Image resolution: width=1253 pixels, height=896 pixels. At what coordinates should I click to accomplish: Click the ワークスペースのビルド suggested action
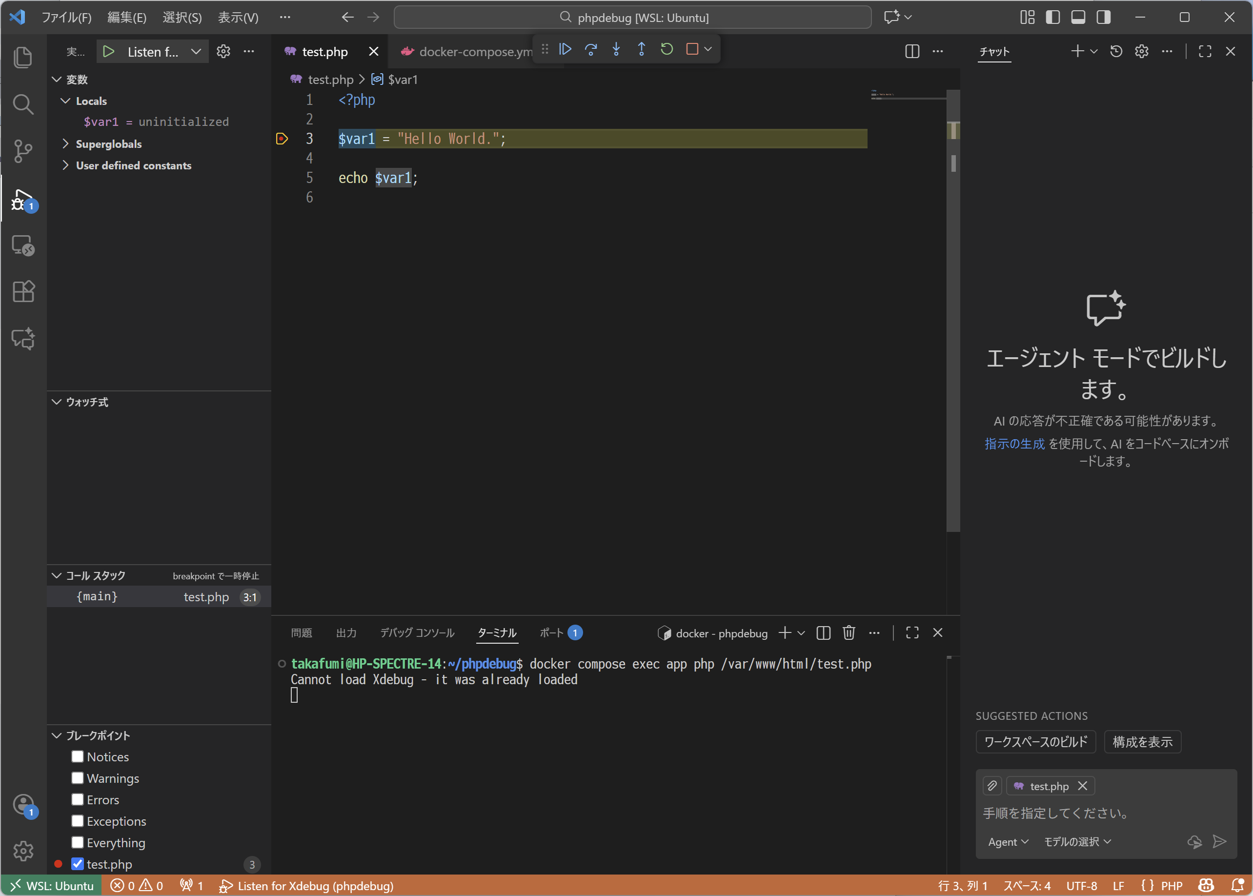click(1035, 741)
